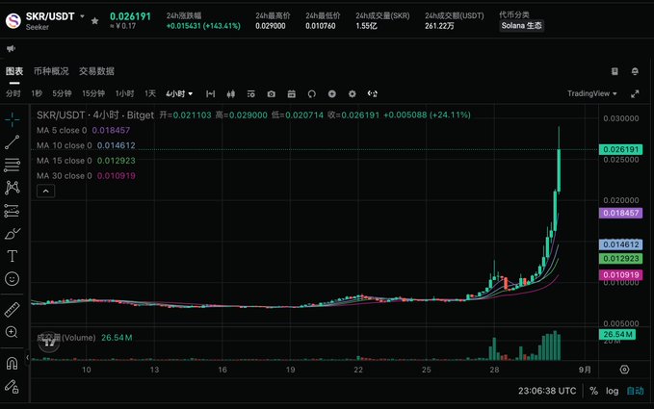This screenshot has width=654, height=409.
Task: Click the pink 0.010919 MA price label
Action: pos(620,274)
